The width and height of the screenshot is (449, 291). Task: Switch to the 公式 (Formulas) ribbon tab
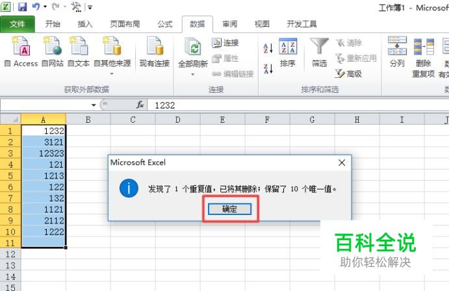tap(165, 24)
